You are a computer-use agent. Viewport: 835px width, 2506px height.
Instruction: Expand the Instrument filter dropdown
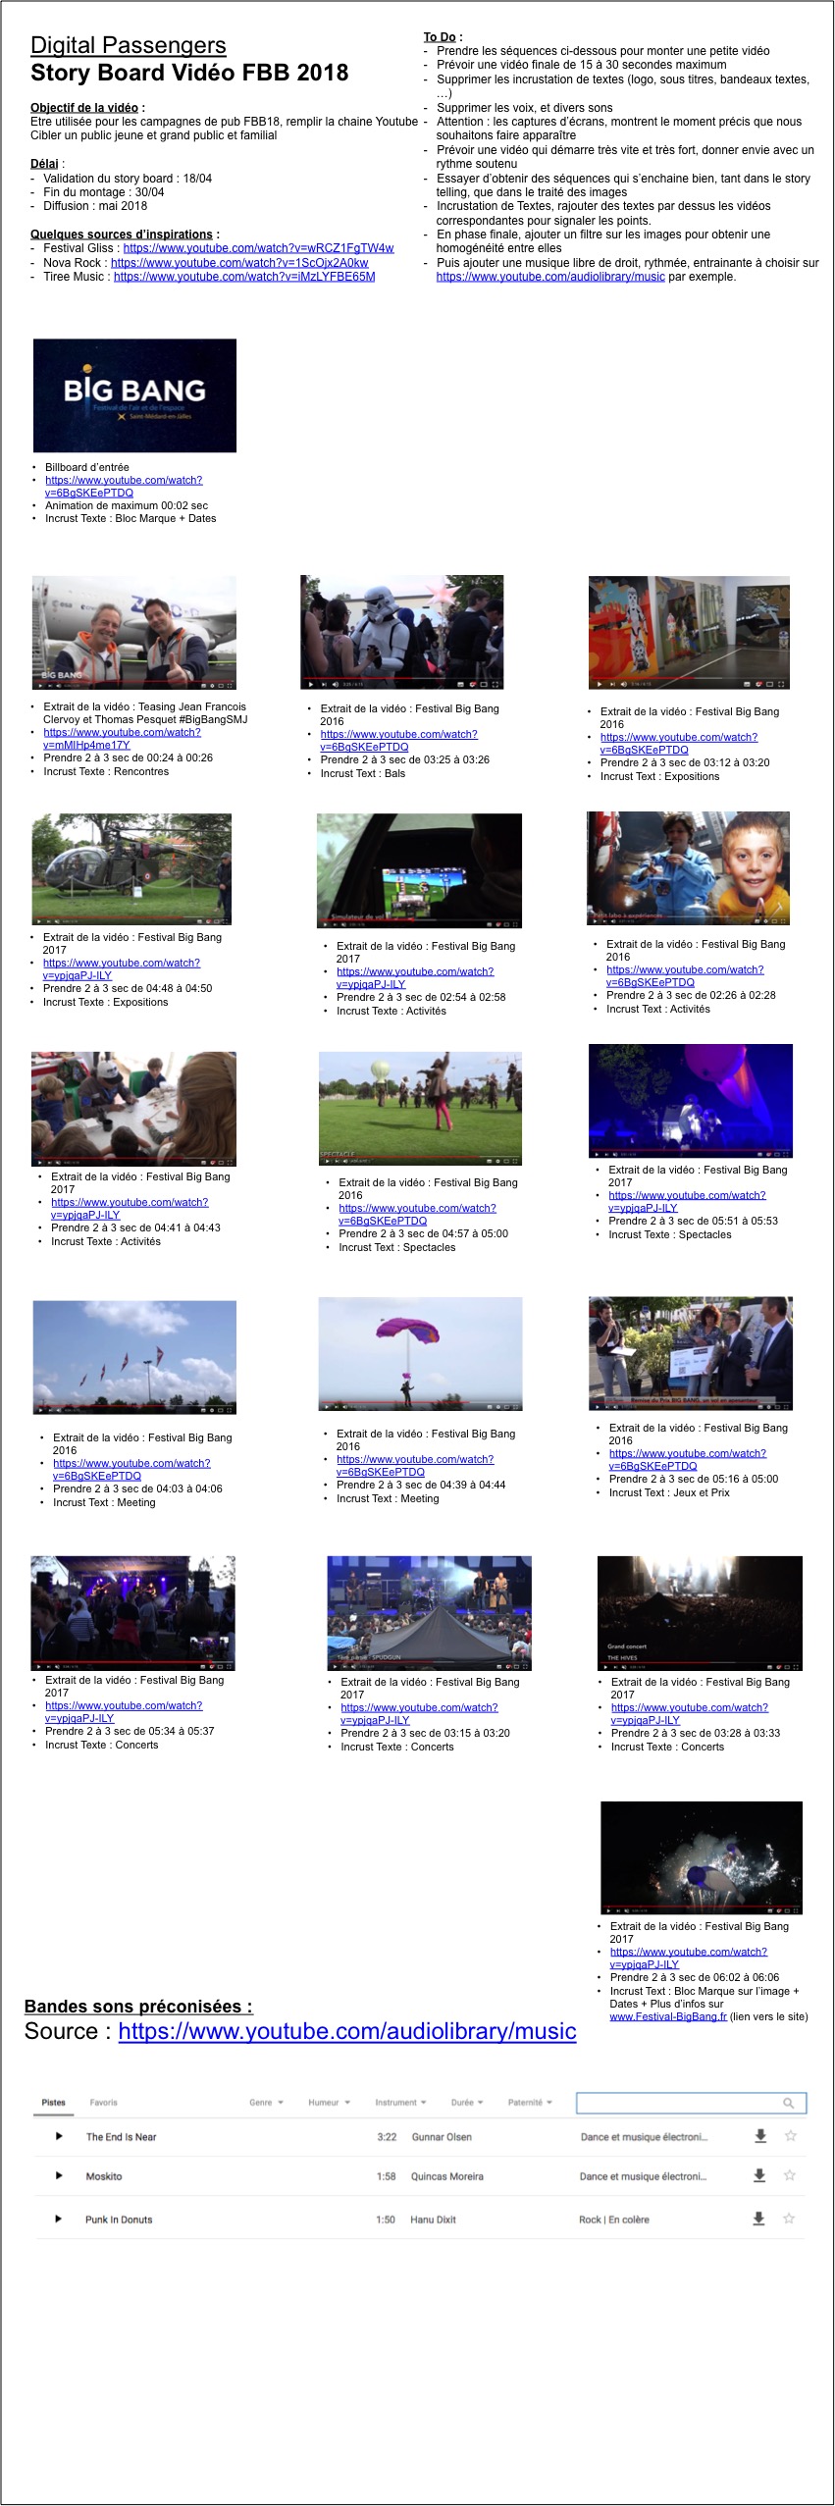400,2102
